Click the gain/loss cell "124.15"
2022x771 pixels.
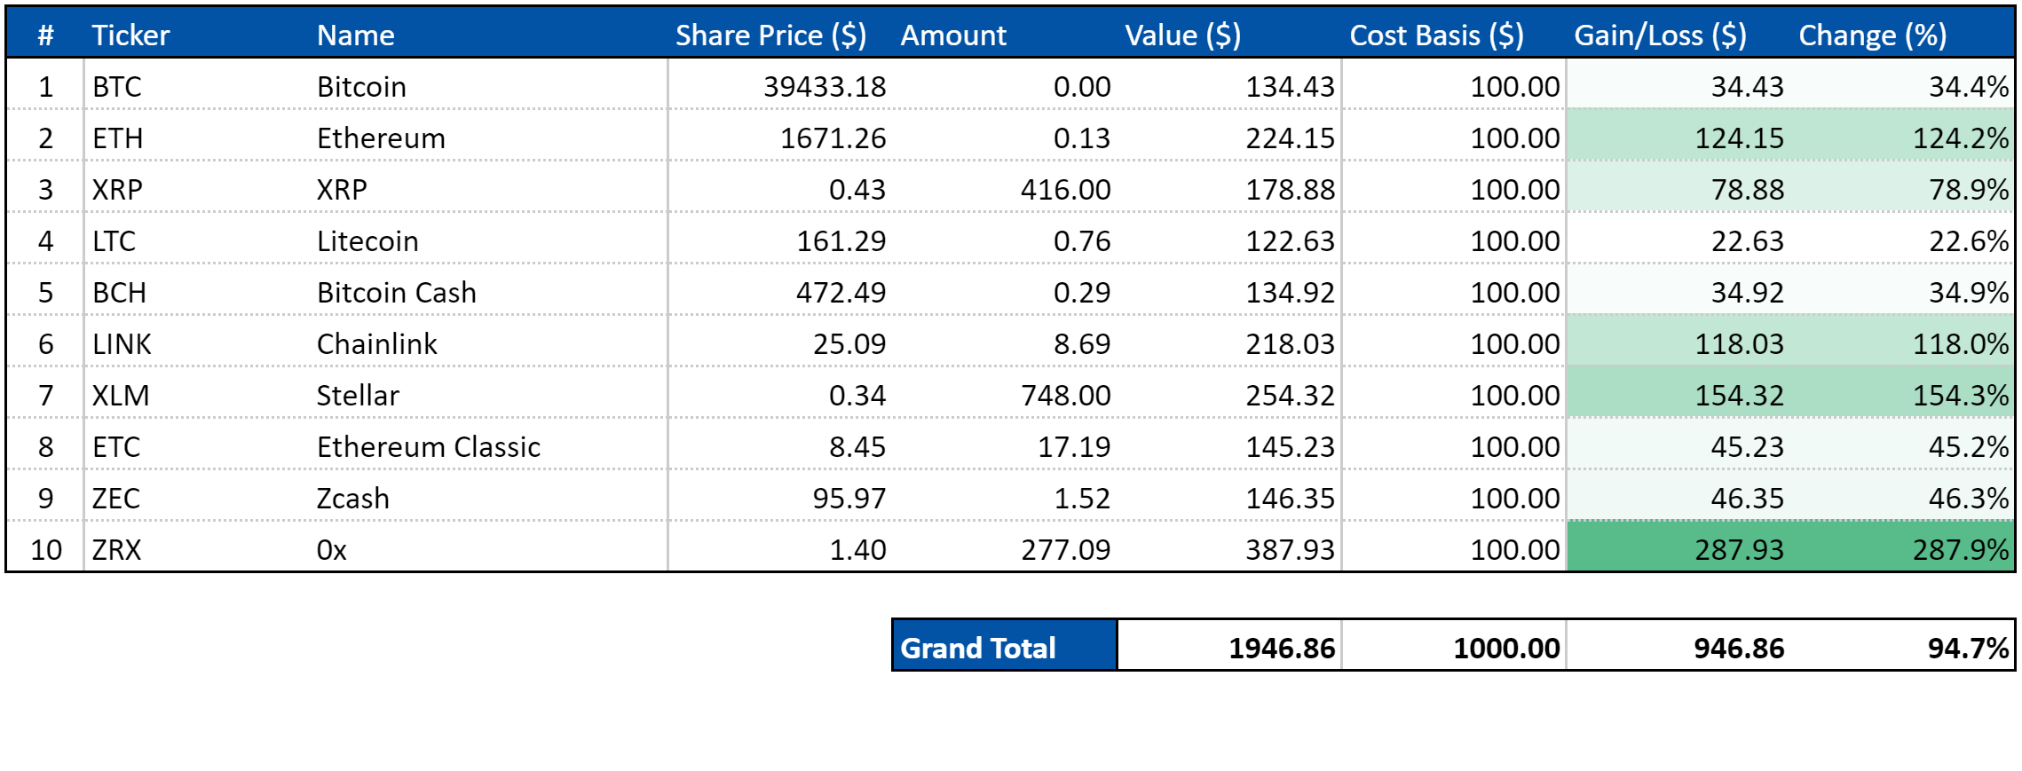click(1740, 138)
